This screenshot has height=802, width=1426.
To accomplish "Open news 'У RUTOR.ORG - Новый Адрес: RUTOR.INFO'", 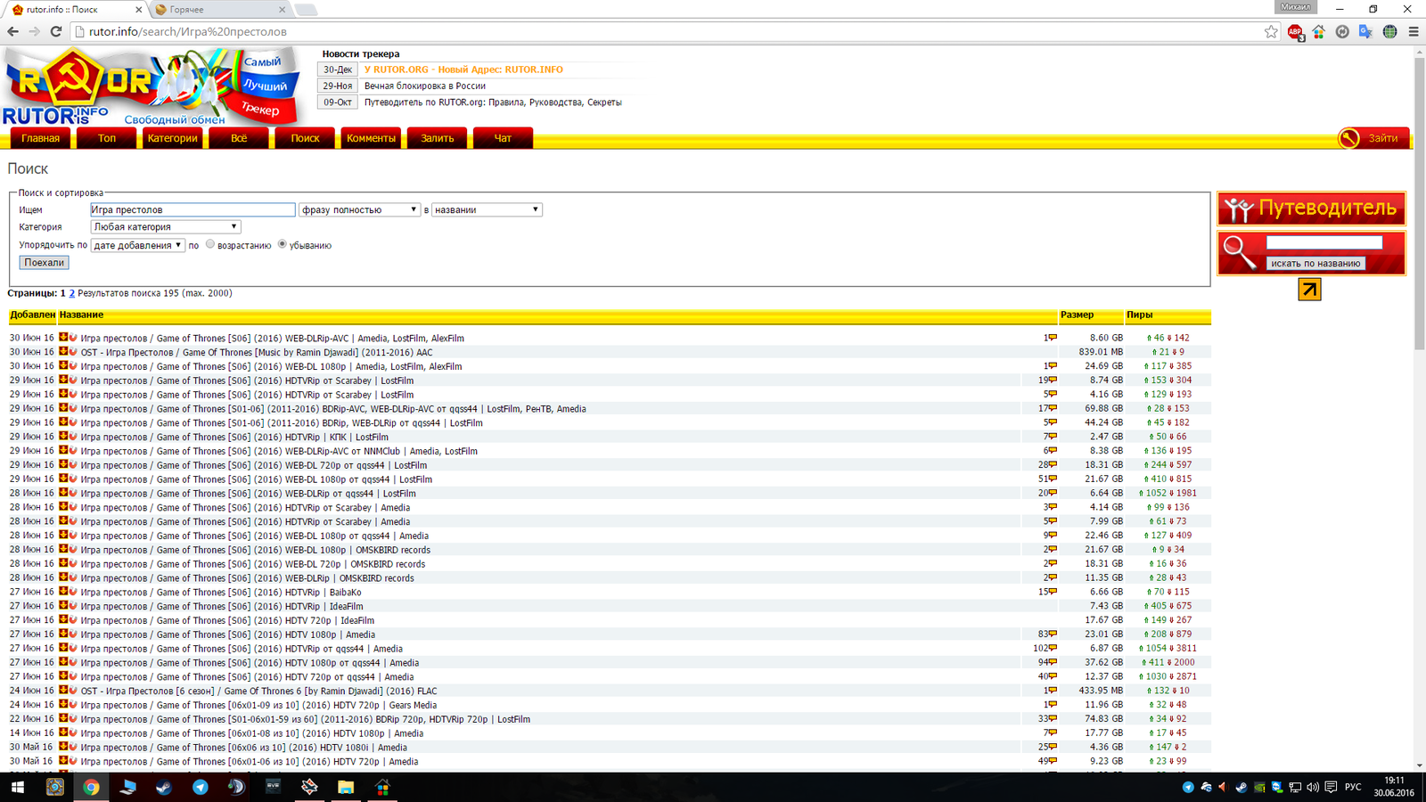I will click(x=463, y=70).
